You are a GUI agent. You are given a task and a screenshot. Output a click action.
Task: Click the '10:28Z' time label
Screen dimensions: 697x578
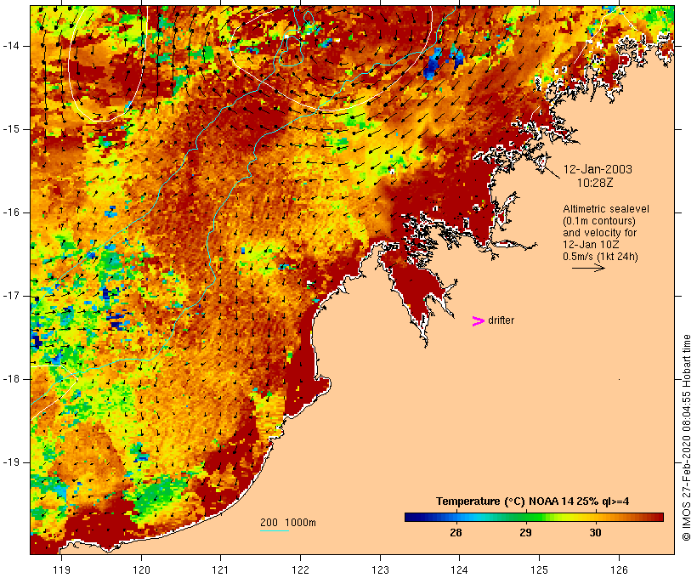[x=595, y=183]
